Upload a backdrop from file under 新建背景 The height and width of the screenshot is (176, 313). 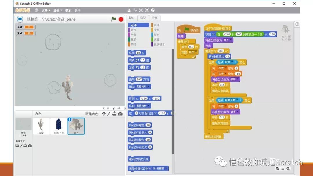tap(25, 146)
